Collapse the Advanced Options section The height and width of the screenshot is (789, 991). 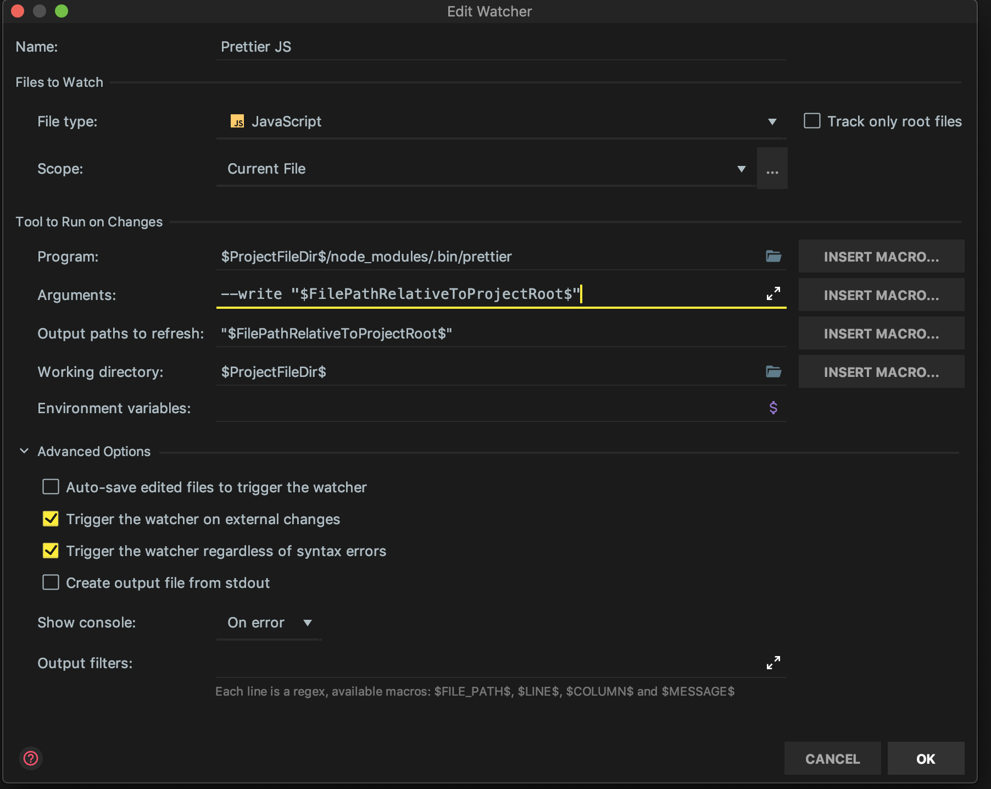coord(24,451)
